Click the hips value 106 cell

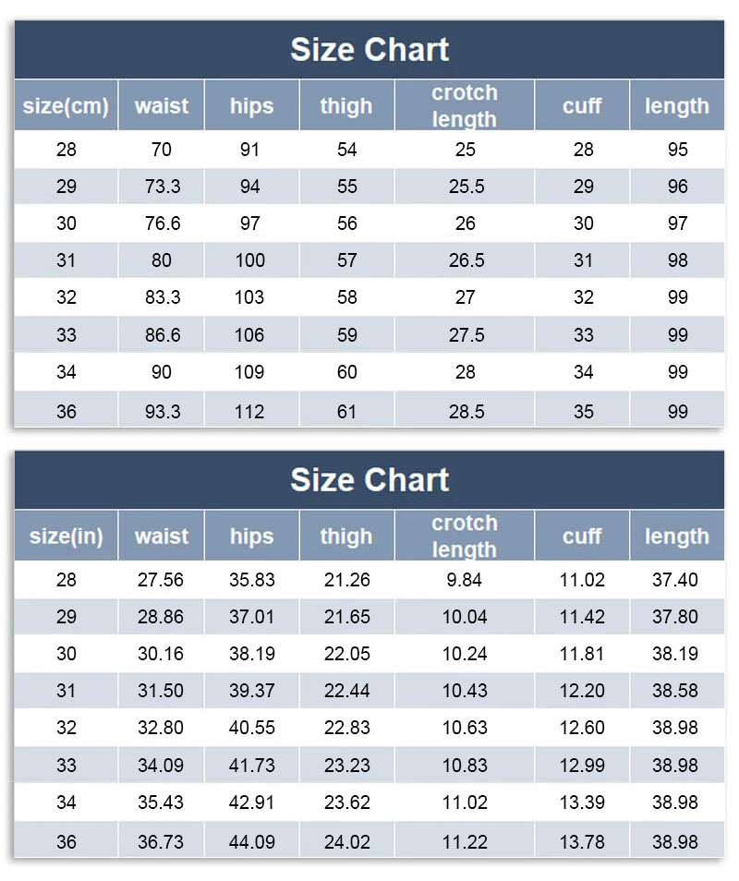point(249,335)
